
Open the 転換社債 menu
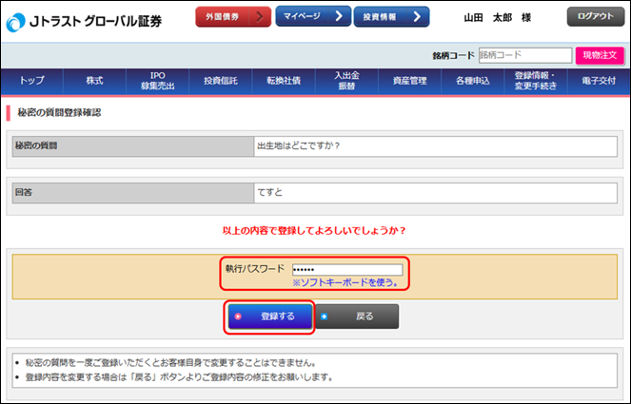[284, 81]
